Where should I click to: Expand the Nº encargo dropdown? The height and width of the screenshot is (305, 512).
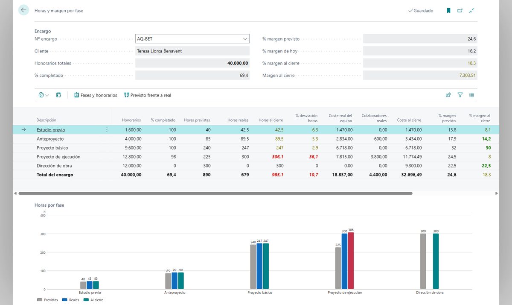coord(245,39)
